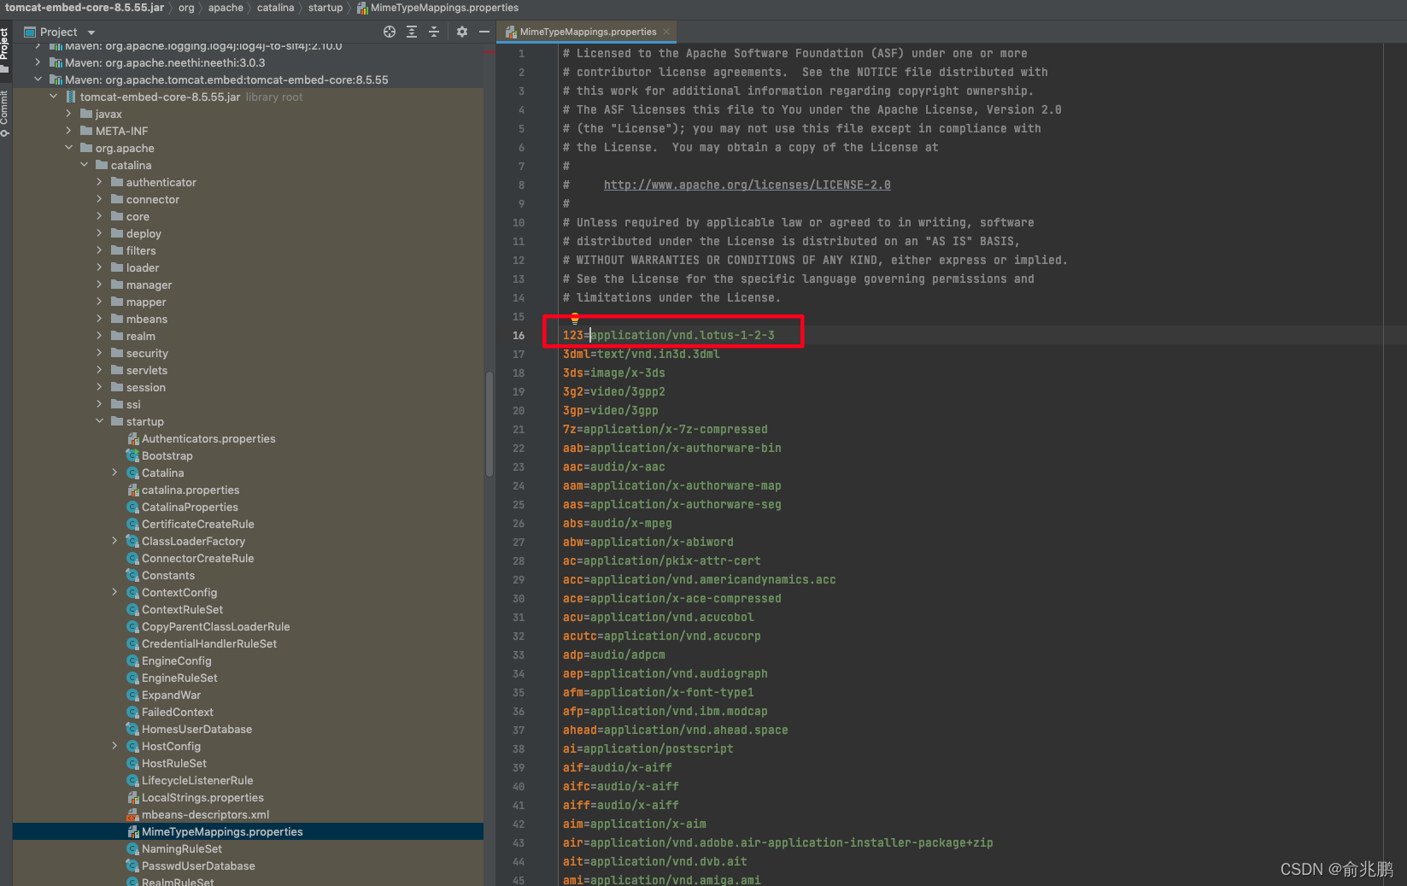This screenshot has height=886, width=1407.
Task: Select LifecycleListenerRule class
Action: coord(197,780)
